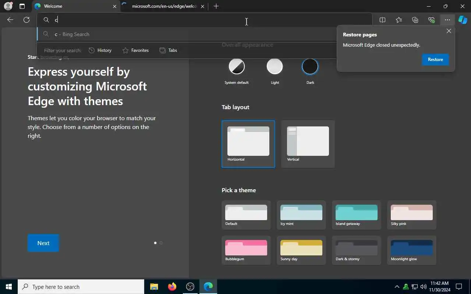Pick the Island getaway theme
The height and width of the screenshot is (294, 471).
pyautogui.click(x=357, y=215)
